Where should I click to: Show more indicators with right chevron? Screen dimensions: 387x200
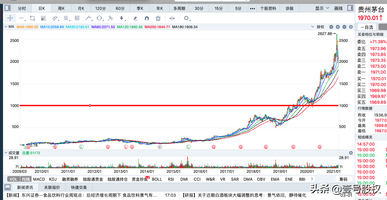point(312,179)
